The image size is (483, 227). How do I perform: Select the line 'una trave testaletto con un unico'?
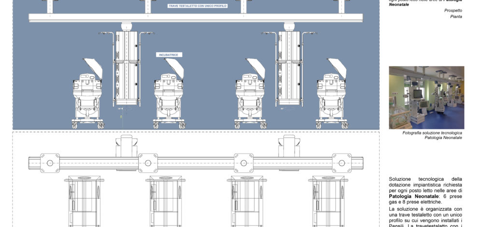pyautogui.click(x=426, y=214)
